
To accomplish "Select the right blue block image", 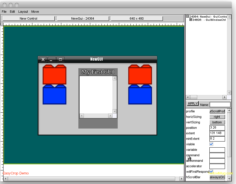I will click(x=140, y=95).
